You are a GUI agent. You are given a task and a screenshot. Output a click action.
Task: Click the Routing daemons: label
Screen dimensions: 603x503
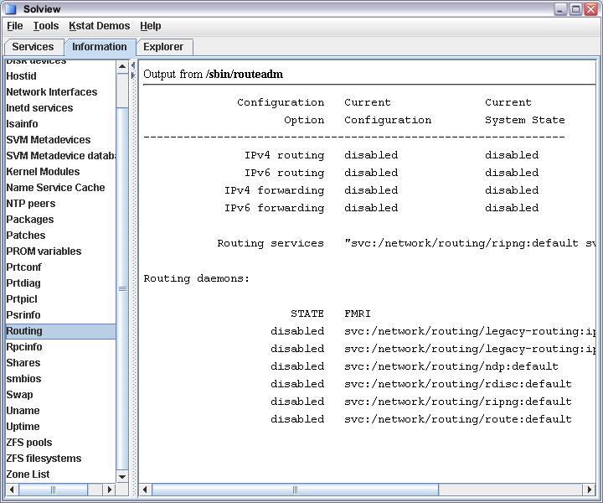click(x=197, y=278)
